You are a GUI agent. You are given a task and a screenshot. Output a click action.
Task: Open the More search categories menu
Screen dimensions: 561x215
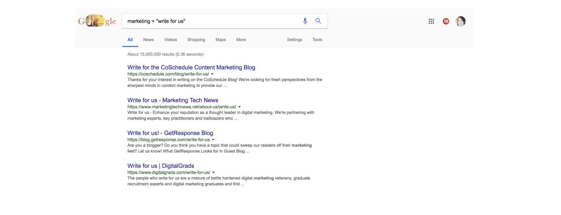(x=241, y=40)
